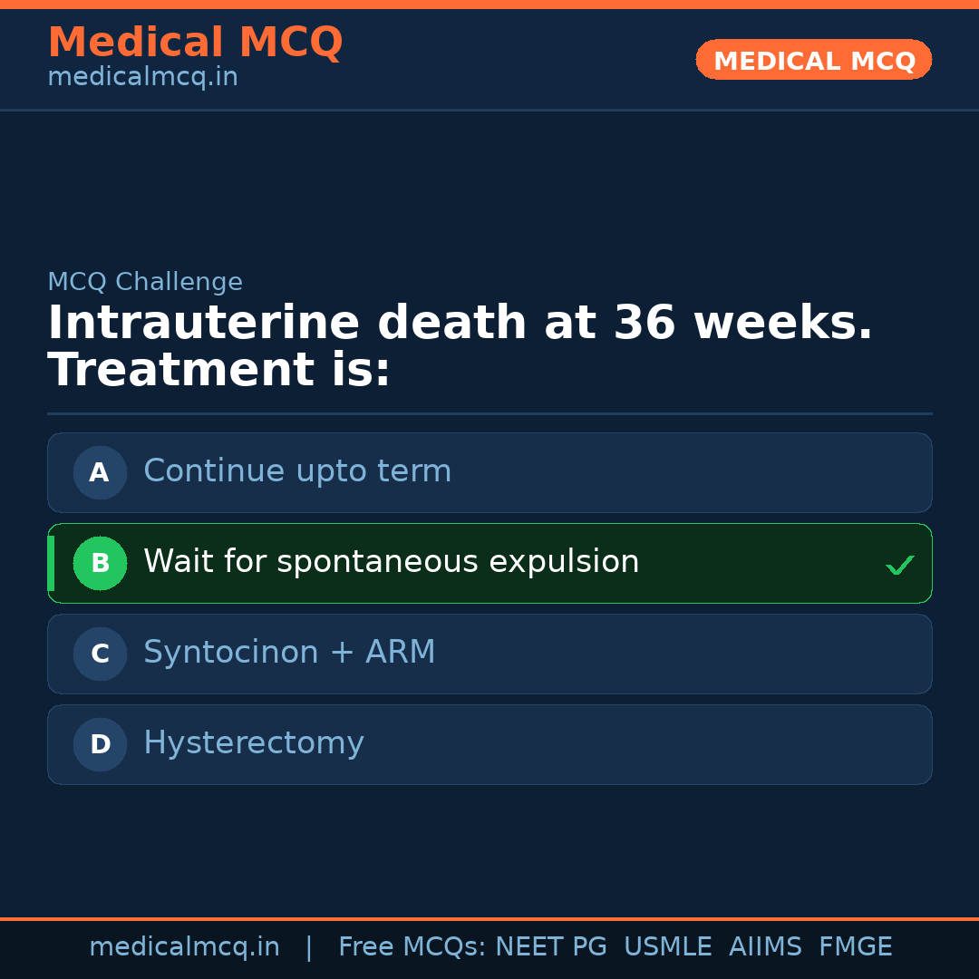Image resolution: width=979 pixels, height=979 pixels.
Task: Click the orange "Medical MCQ" header title
Action: point(195,43)
